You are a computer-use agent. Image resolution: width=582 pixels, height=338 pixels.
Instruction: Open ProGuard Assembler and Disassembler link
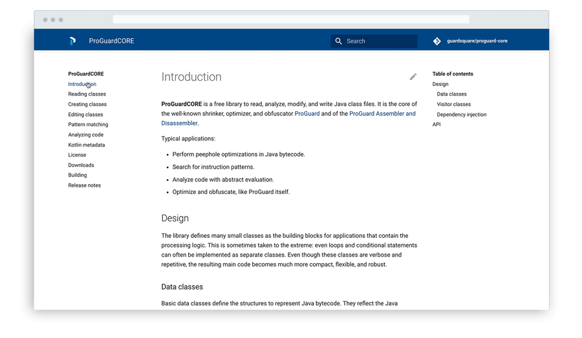click(x=382, y=114)
